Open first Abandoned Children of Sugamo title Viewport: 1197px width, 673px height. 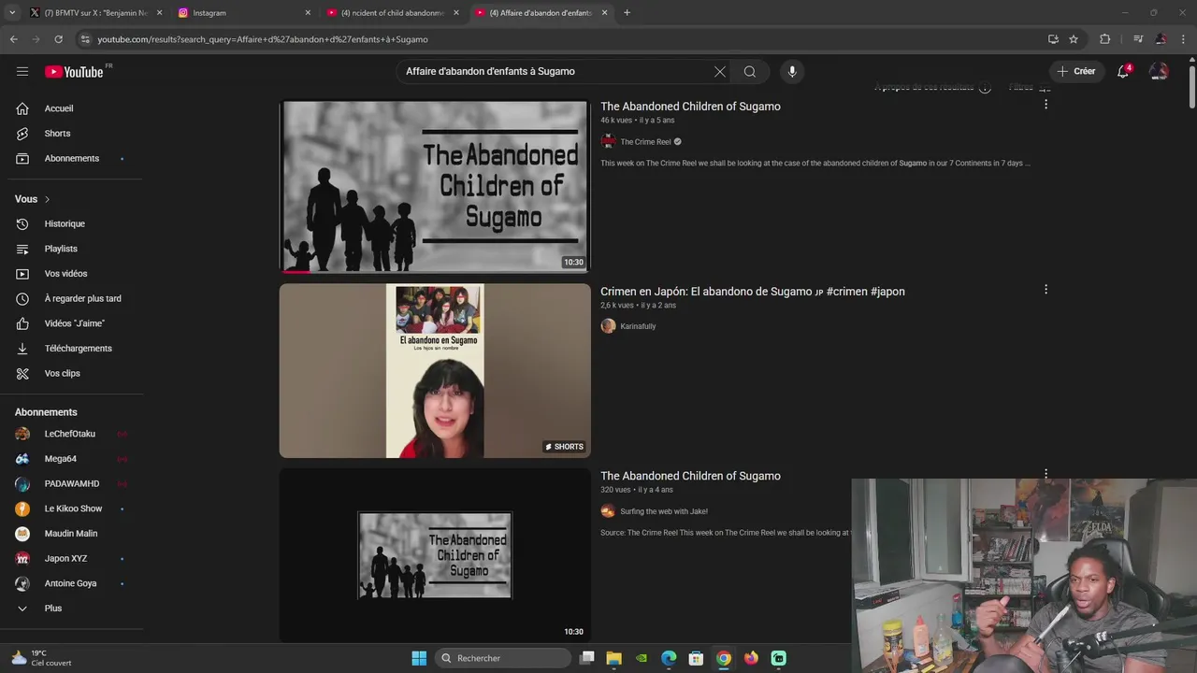pos(690,107)
